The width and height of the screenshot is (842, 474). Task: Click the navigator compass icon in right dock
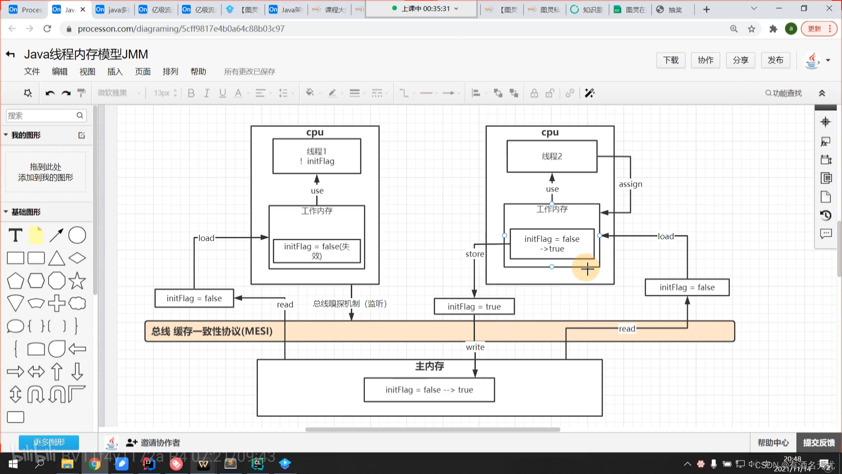pos(825,122)
